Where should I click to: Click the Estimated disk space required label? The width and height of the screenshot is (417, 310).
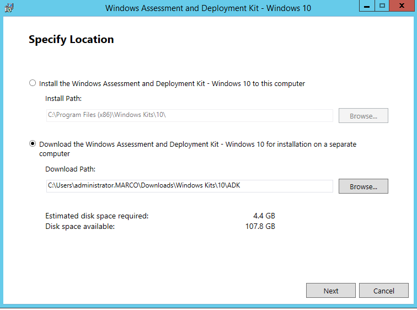[97, 216]
